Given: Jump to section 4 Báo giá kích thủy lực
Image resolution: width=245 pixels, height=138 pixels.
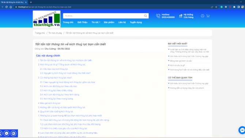Looking at the screenshot, I should point(49,103).
